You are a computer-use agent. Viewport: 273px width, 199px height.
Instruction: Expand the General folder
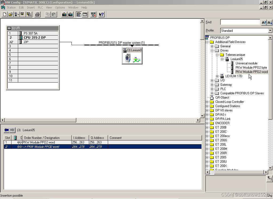click(212, 46)
